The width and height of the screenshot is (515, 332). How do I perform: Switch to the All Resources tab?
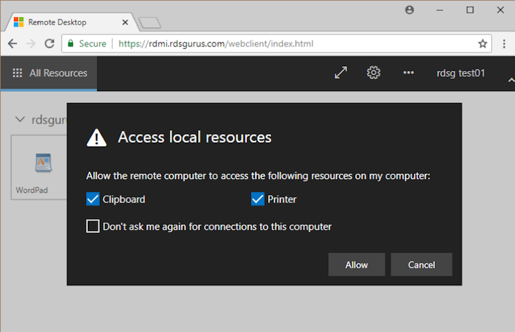pyautogui.click(x=50, y=73)
